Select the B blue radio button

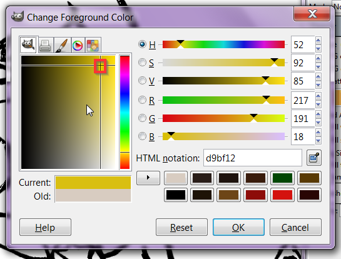tap(142, 136)
